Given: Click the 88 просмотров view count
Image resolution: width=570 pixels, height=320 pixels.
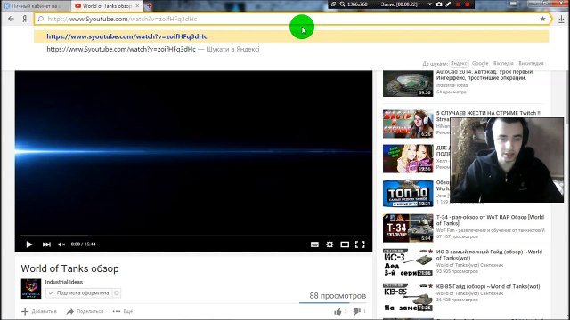Looking at the screenshot, I should pos(338,296).
